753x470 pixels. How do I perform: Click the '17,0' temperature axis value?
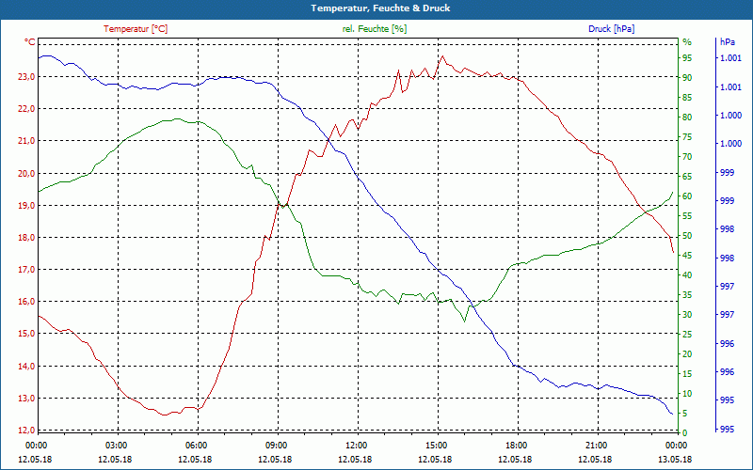click(x=26, y=270)
